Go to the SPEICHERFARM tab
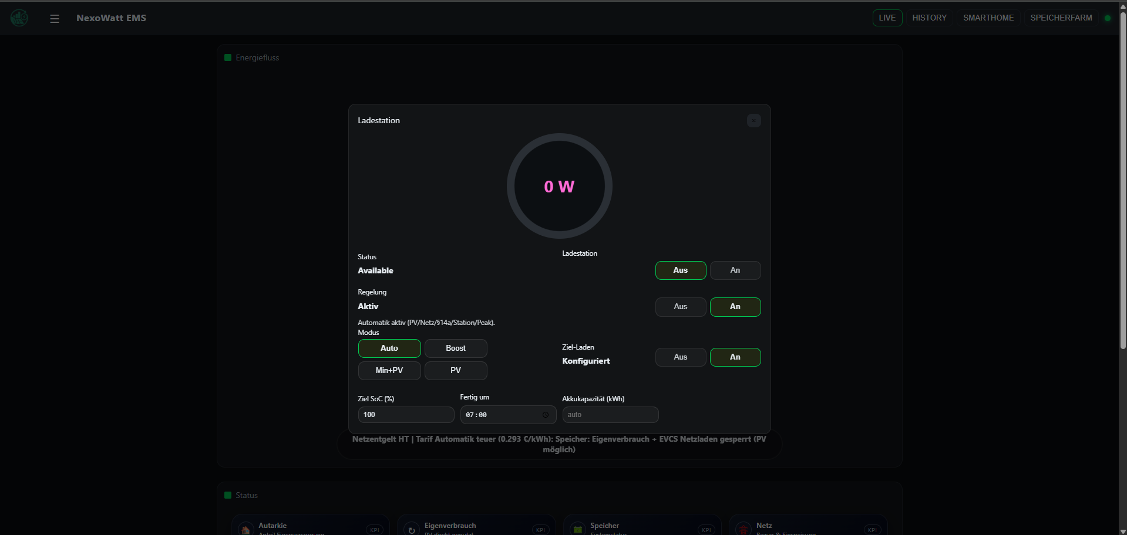This screenshot has height=535, width=1127. [1061, 18]
